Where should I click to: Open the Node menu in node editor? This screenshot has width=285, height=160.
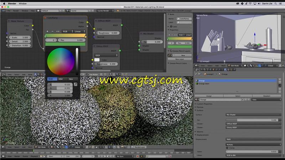30,74
